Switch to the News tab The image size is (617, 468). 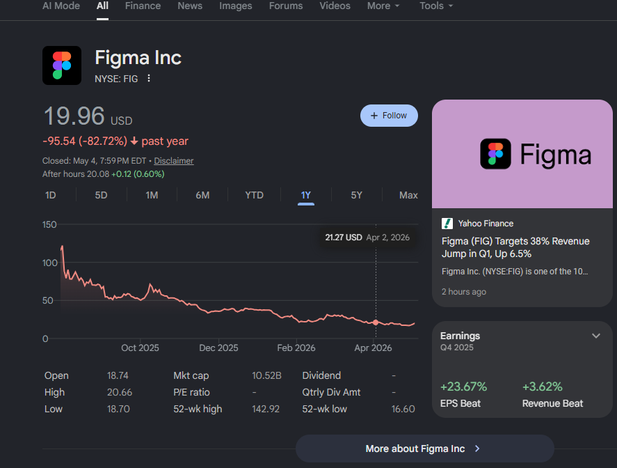pos(190,6)
